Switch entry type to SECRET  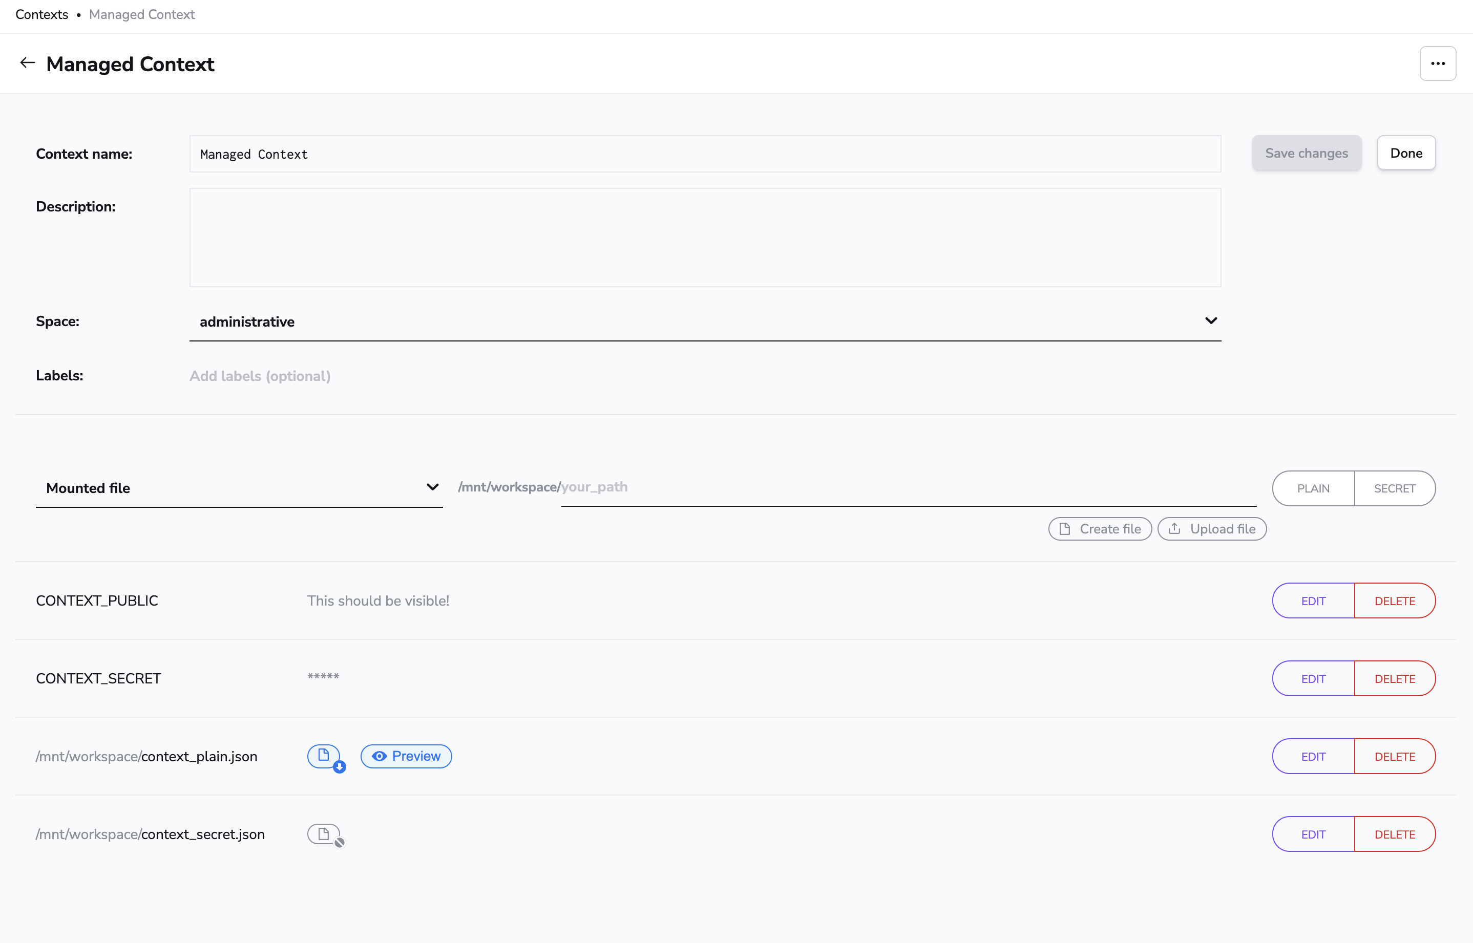coord(1395,488)
